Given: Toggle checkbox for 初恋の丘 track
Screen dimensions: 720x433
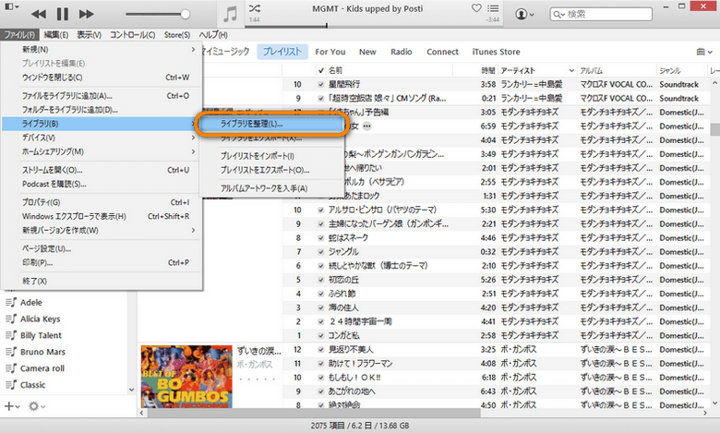Looking at the screenshot, I should [x=321, y=280].
